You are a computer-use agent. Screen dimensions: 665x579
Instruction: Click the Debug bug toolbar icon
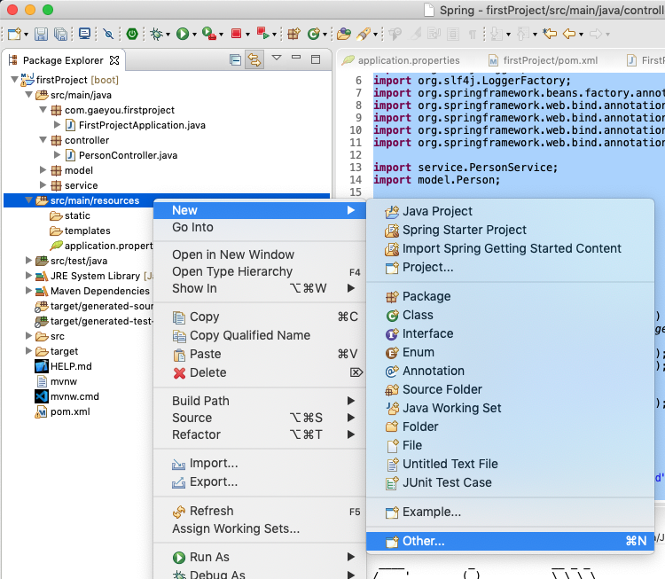click(156, 34)
